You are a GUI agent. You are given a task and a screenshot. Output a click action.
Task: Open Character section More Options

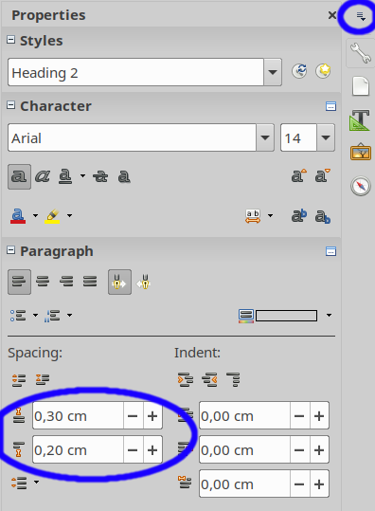331,106
